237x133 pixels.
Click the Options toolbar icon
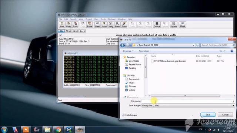[164, 25]
